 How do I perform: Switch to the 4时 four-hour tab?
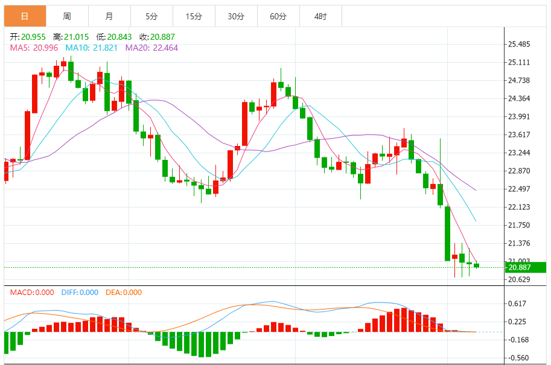tap(320, 16)
